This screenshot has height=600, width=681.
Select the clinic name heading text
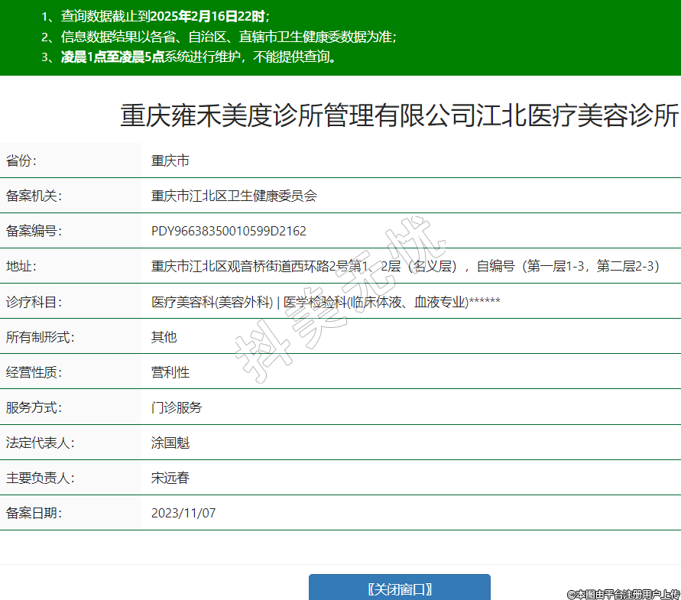[399, 116]
